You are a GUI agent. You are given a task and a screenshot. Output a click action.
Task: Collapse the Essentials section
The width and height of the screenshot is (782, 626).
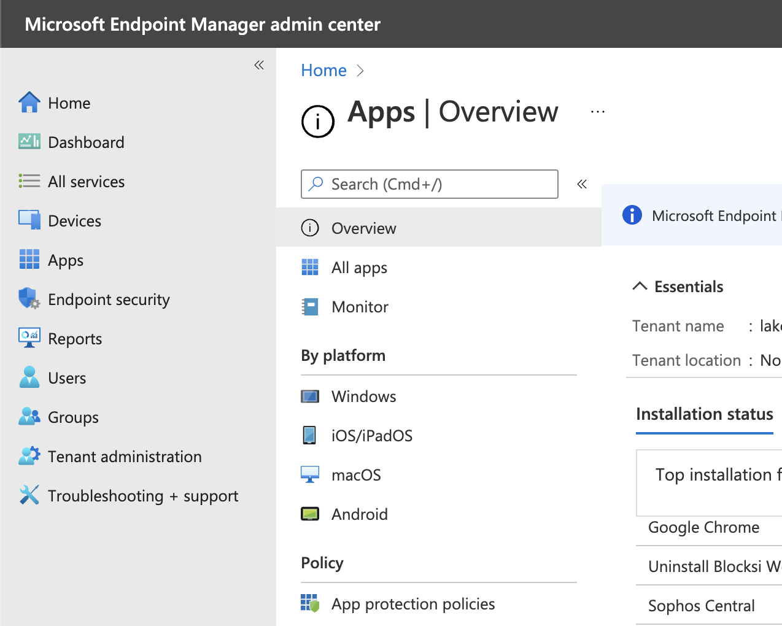point(640,286)
